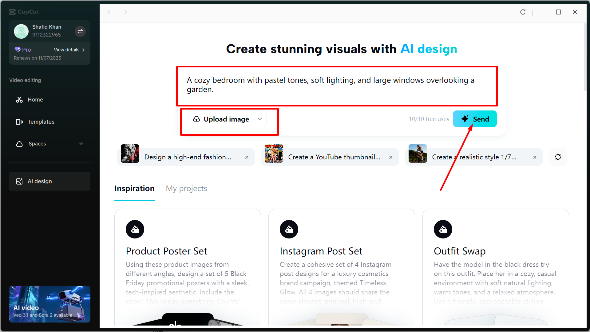
Task: Click the Instagram Post Set card icon
Action: (289, 229)
